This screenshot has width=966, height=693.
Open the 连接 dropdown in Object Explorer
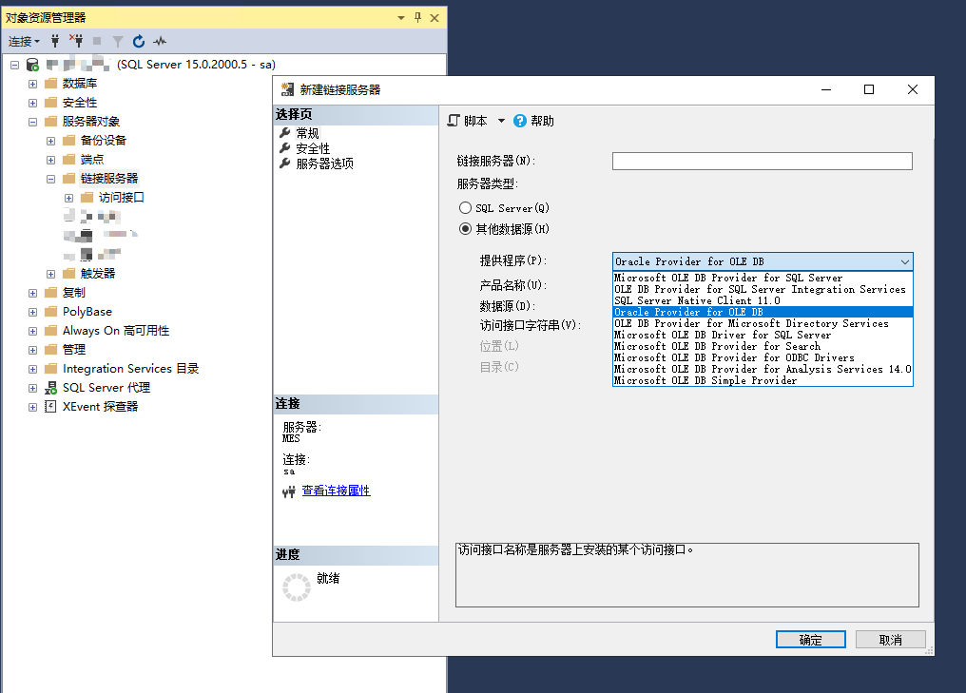tap(23, 41)
